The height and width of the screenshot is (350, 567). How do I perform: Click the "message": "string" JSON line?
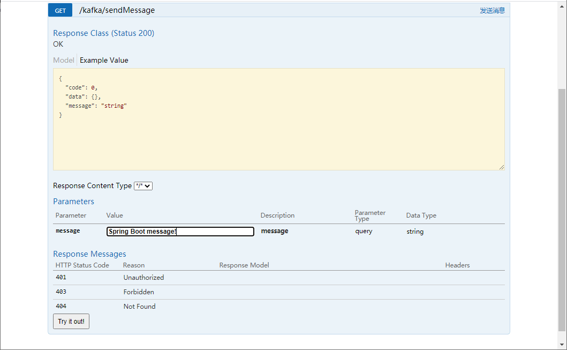96,106
